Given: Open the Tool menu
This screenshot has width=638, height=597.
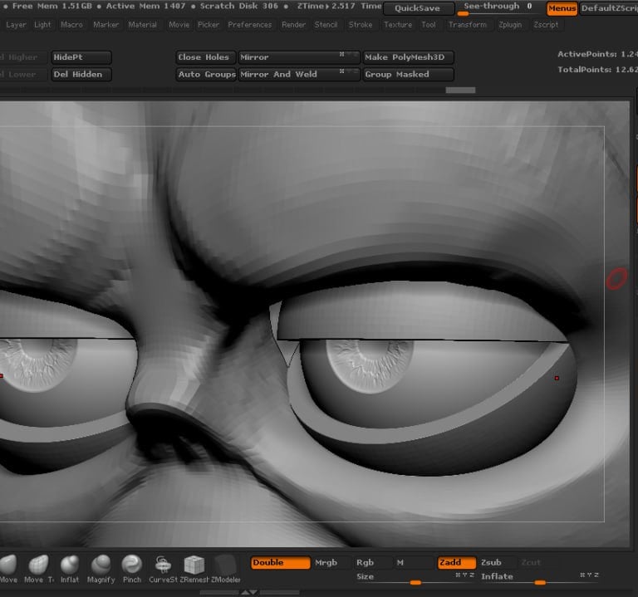Looking at the screenshot, I should (429, 25).
